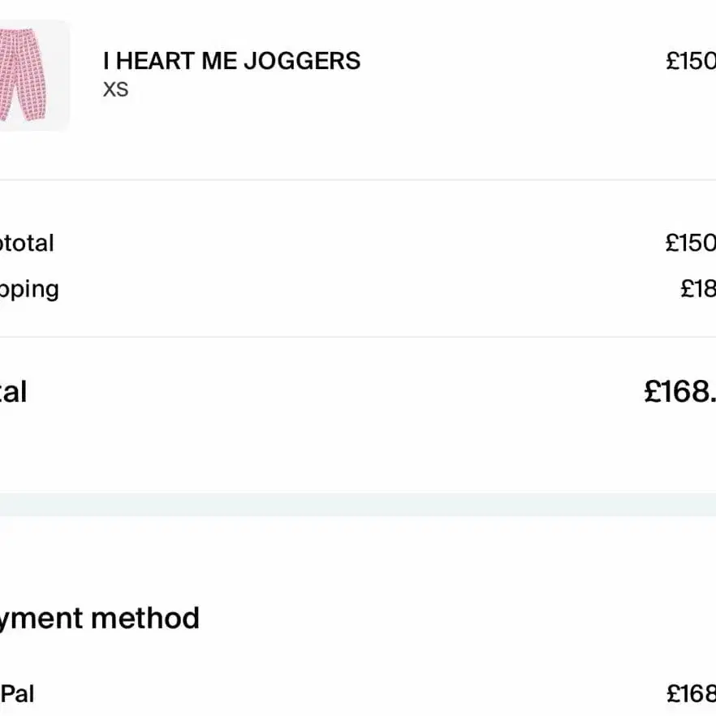Click the divider line above Total row
The height and width of the screenshot is (716, 716).
pos(357,337)
